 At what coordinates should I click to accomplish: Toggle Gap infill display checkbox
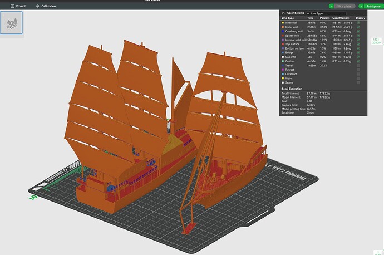(358, 57)
